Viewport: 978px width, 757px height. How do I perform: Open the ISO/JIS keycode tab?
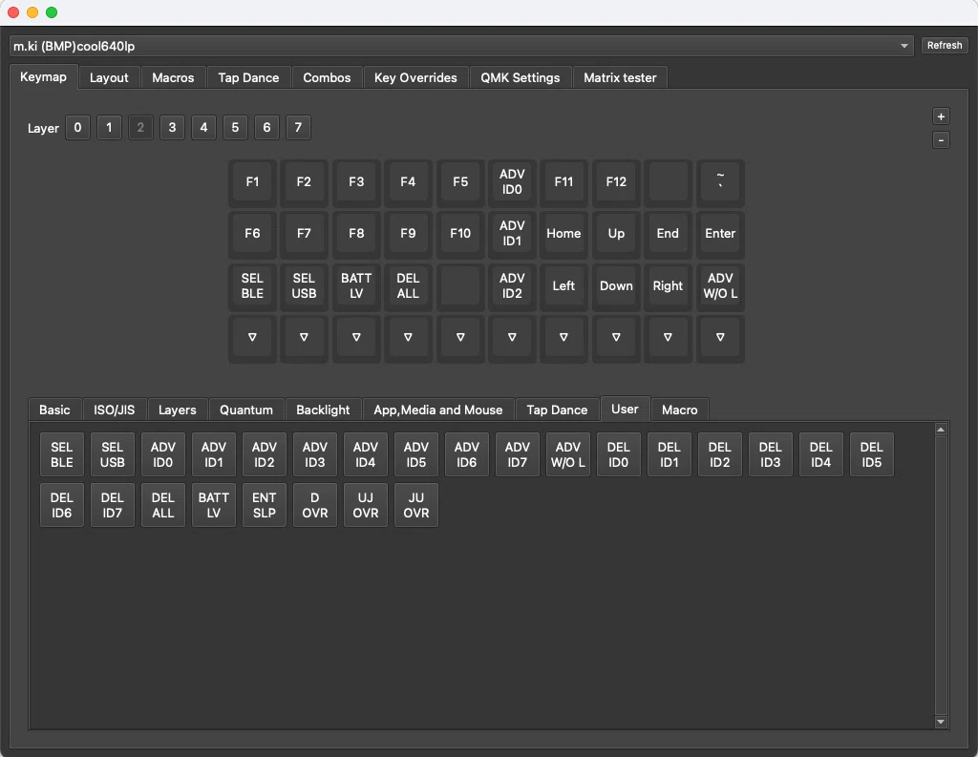pos(115,410)
